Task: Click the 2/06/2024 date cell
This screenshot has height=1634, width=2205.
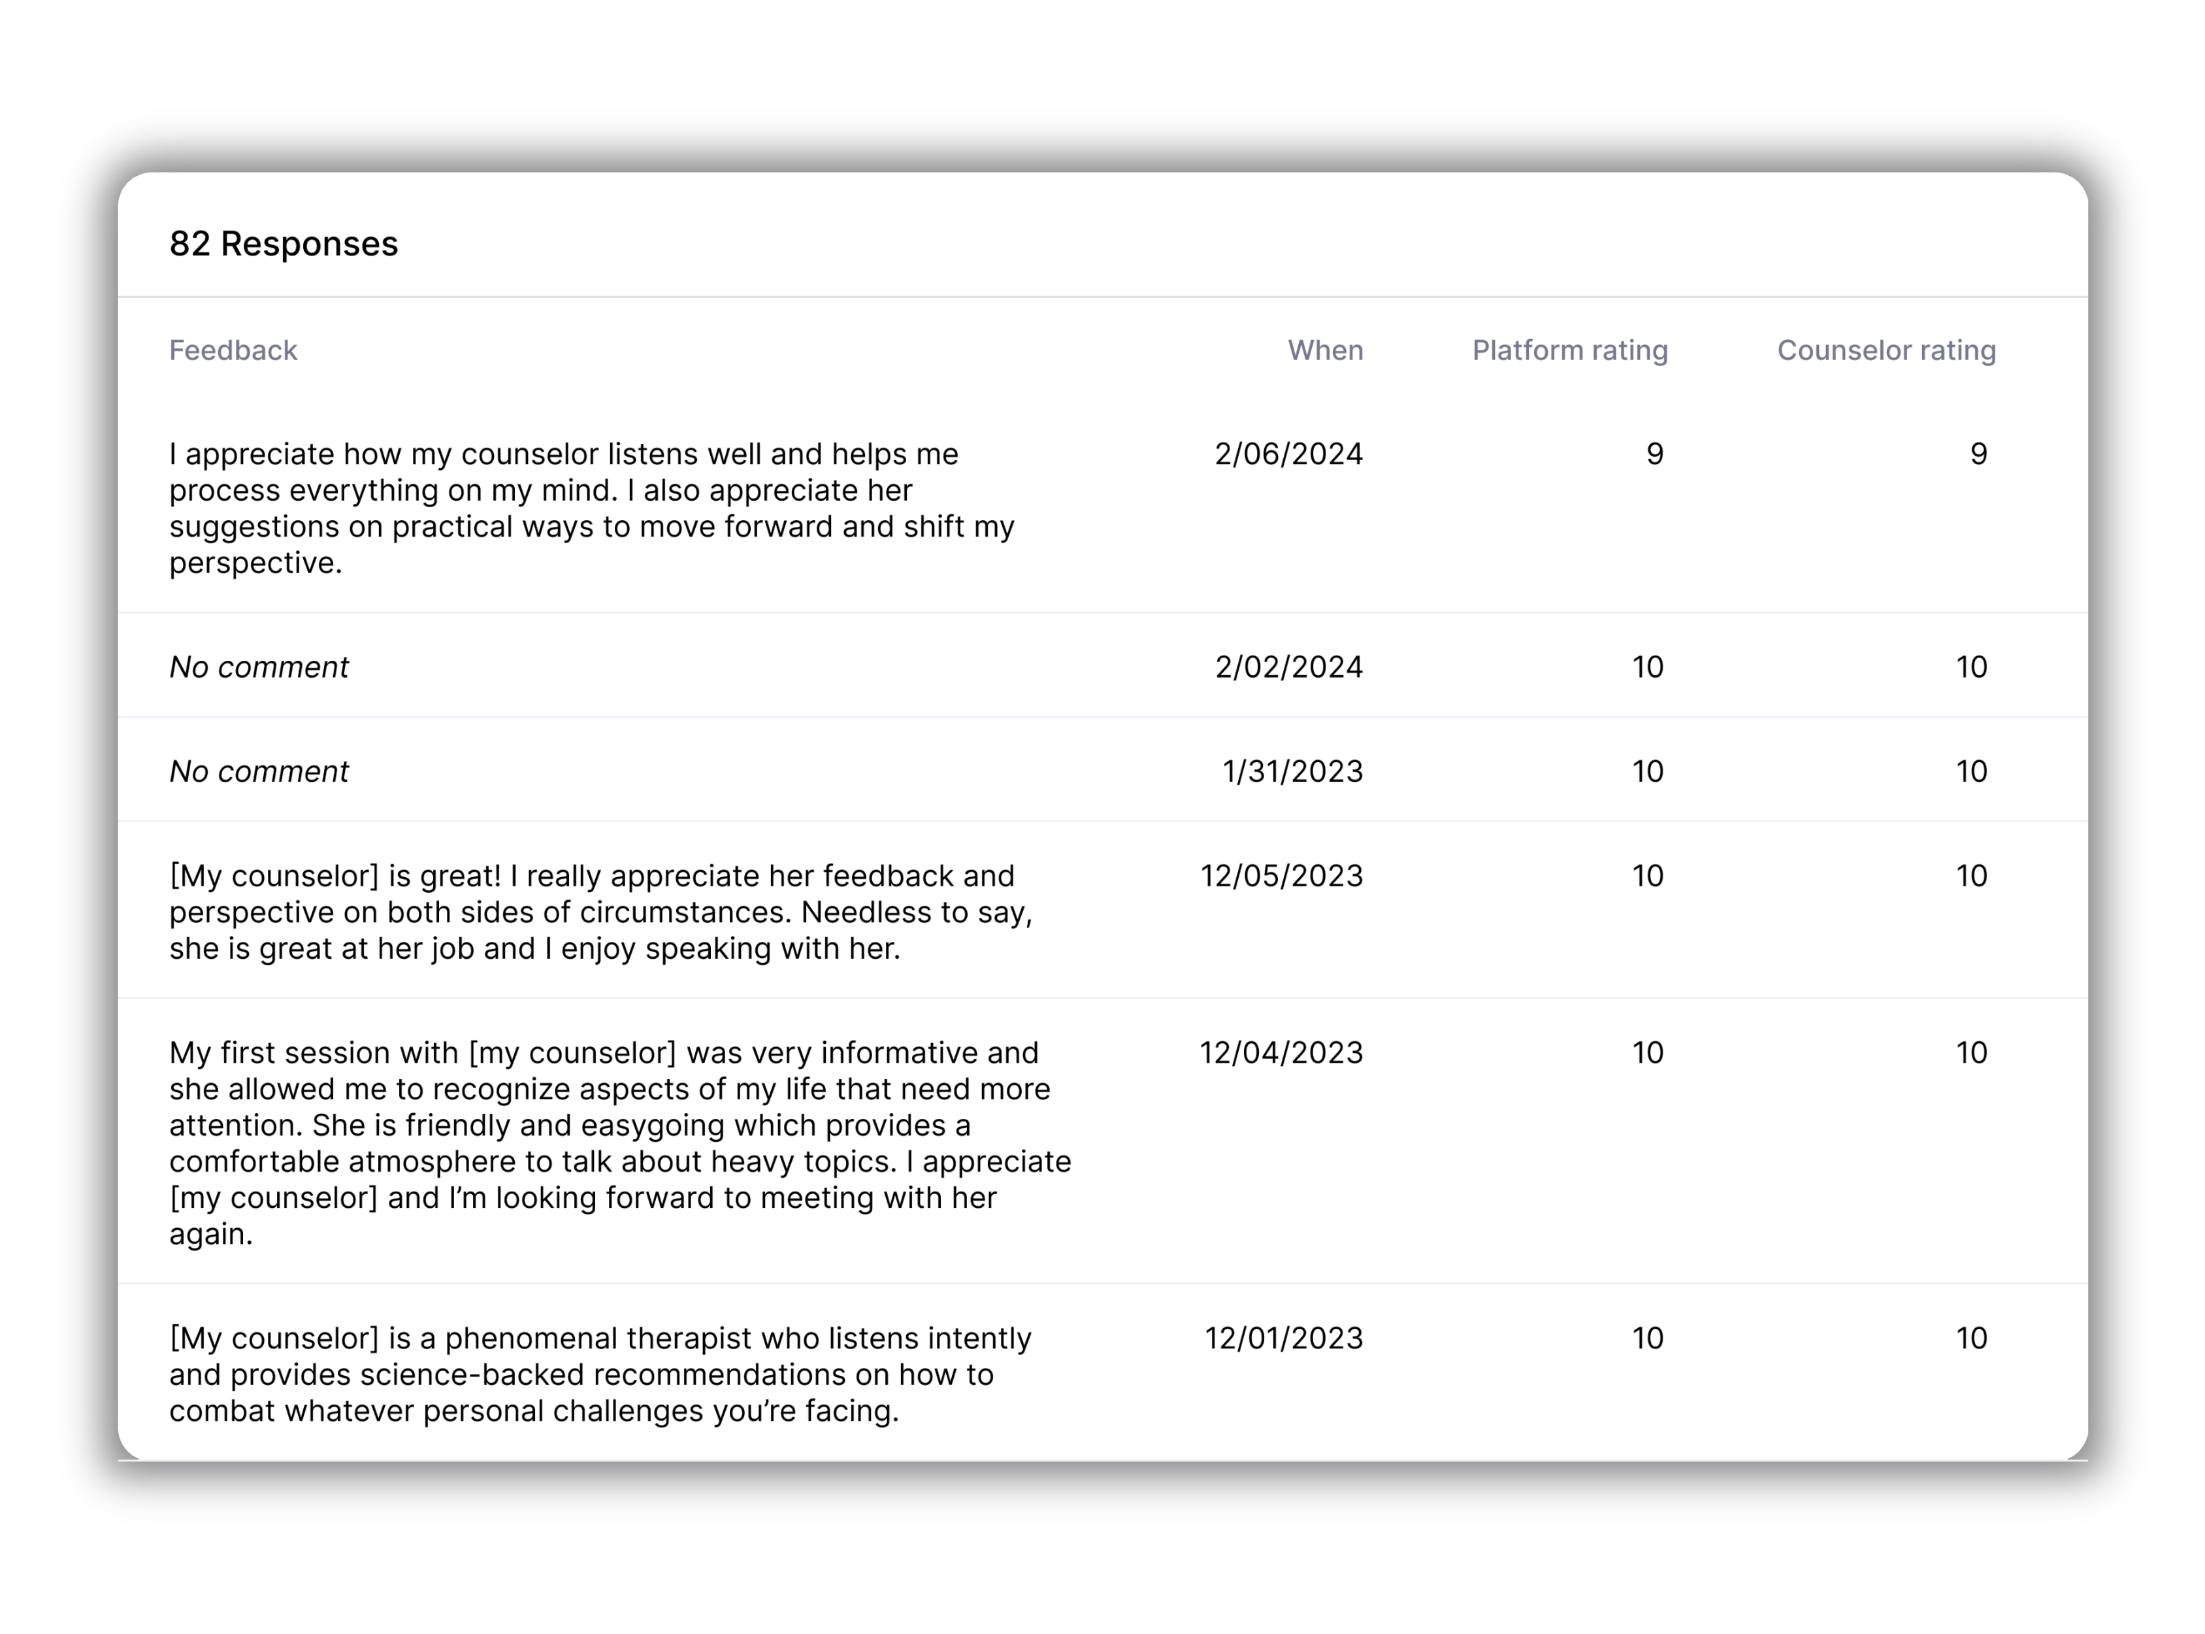Action: (1288, 454)
